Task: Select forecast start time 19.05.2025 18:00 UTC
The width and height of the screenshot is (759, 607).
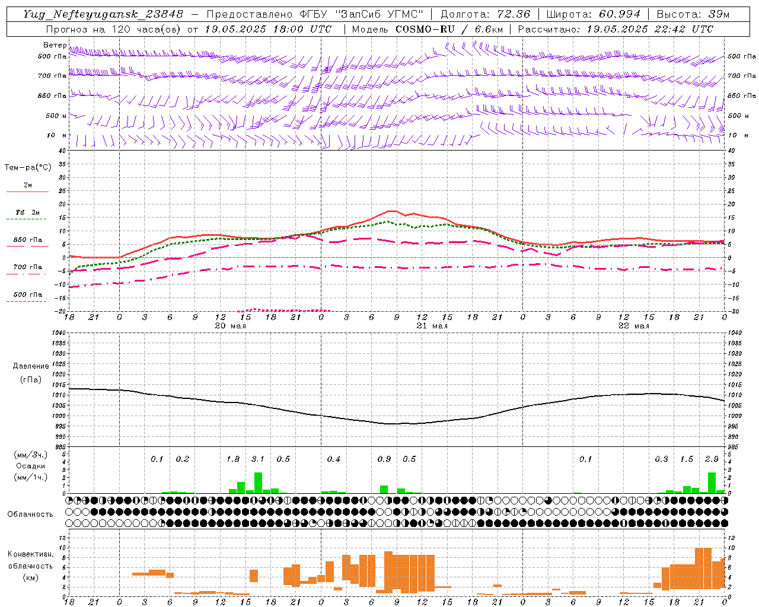Action: point(268,29)
